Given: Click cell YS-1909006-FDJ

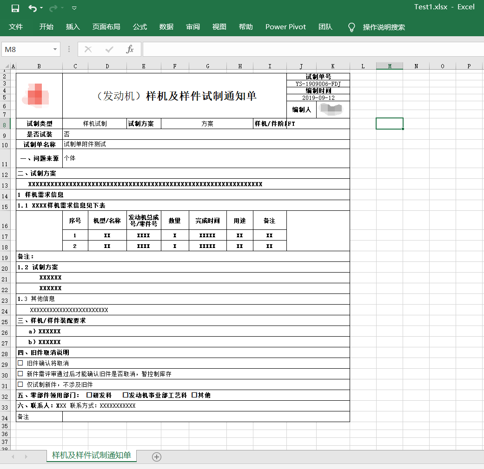Looking at the screenshot, I should pos(318,84).
